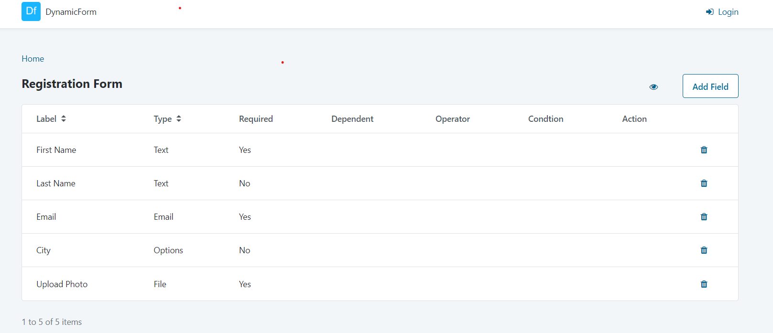Screen dimensions: 773x333
Task: Click the 1 to 5 of 5 items text
Action: pos(52,322)
